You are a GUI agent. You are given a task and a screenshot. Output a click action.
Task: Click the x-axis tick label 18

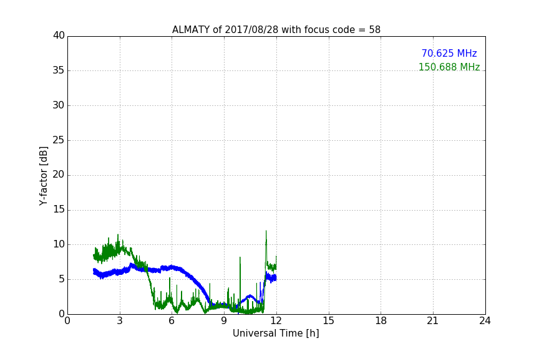point(381,321)
